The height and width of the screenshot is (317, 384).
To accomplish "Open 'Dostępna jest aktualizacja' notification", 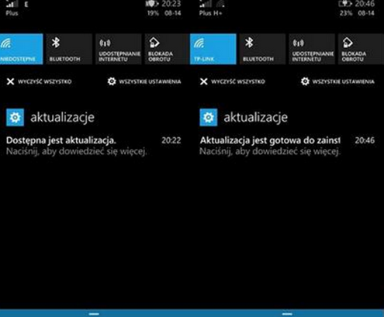I will point(94,146).
